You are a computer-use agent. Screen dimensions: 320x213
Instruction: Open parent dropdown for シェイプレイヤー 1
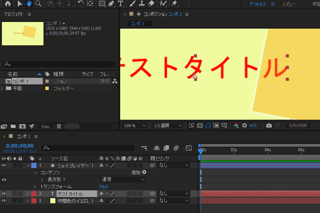[x=173, y=165]
